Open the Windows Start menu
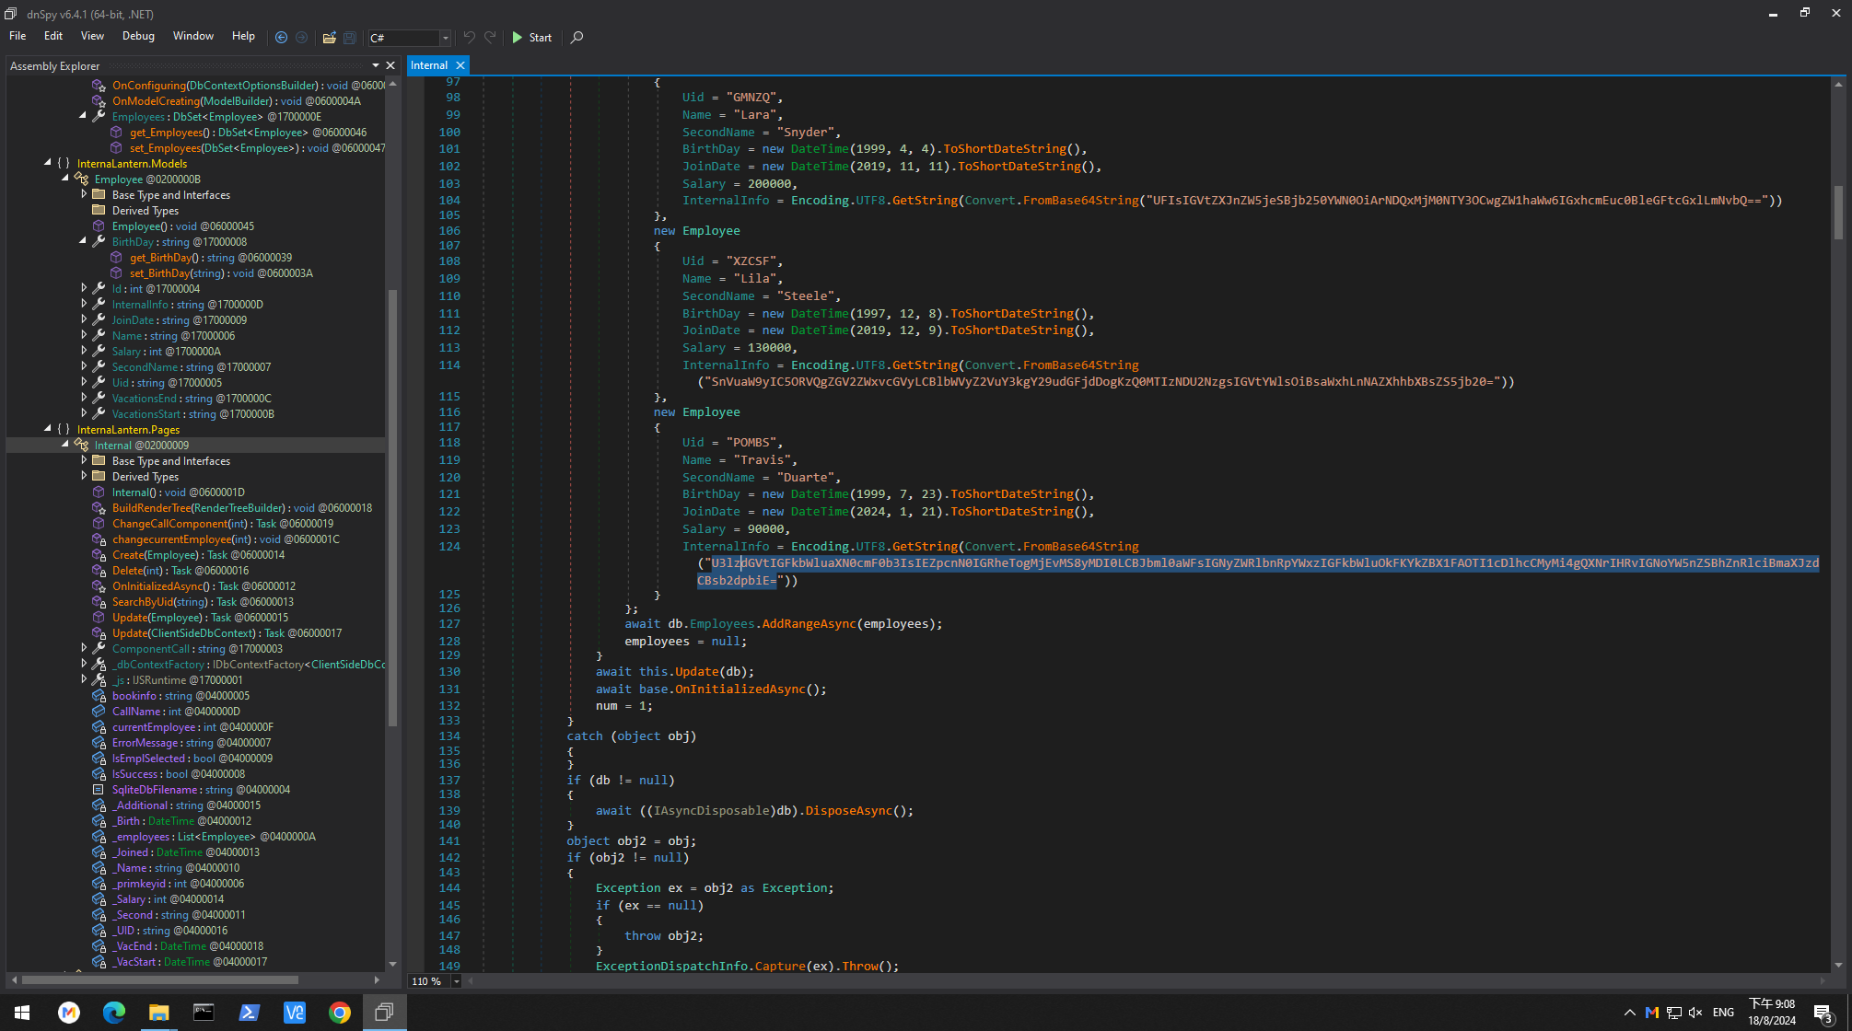1852x1031 pixels. [22, 1013]
